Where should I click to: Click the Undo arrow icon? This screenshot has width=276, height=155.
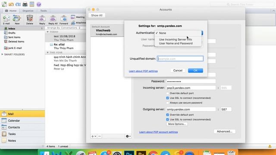pyautogui.click(x=11, y=4)
